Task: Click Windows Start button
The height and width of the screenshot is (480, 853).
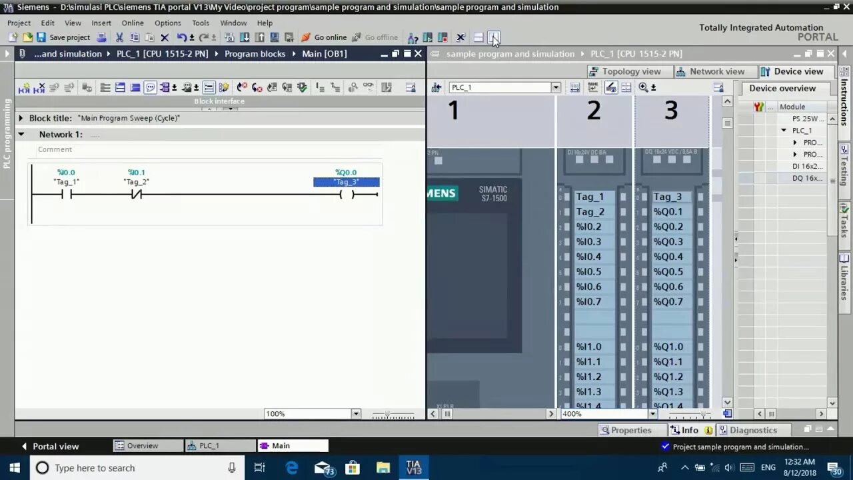Action: click(15, 468)
